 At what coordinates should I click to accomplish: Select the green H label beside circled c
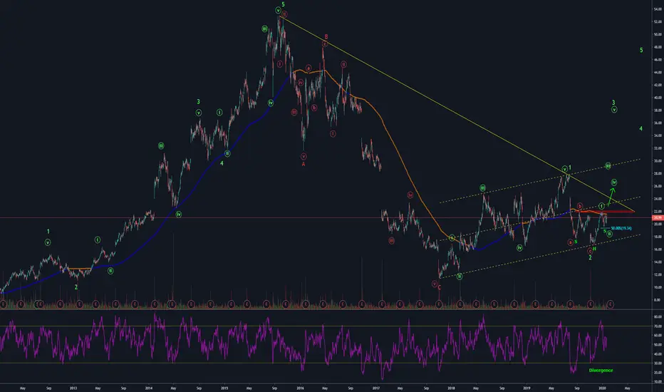[595, 249]
